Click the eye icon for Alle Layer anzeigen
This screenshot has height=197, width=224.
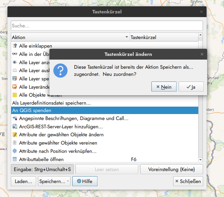coord(15,62)
